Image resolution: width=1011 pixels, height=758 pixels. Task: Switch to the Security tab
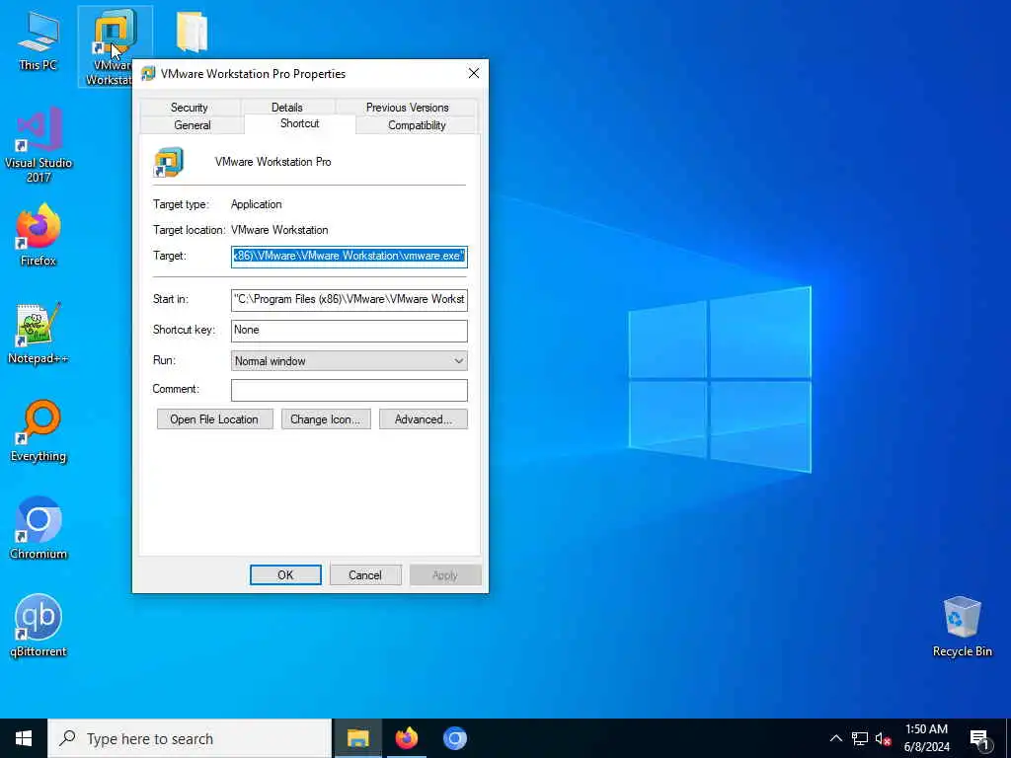(x=190, y=107)
